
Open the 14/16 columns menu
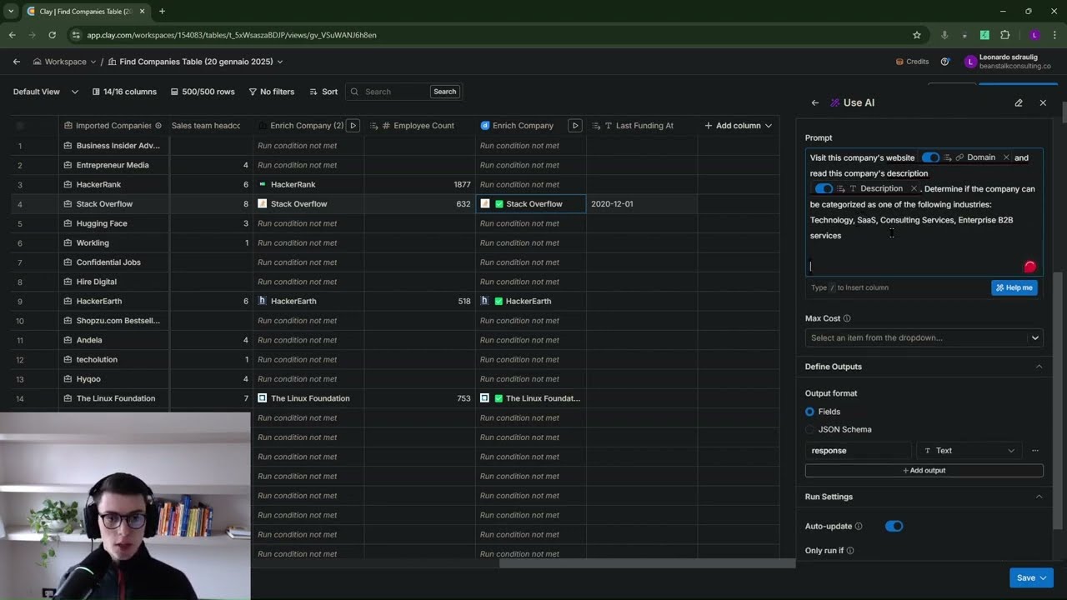[x=124, y=92]
